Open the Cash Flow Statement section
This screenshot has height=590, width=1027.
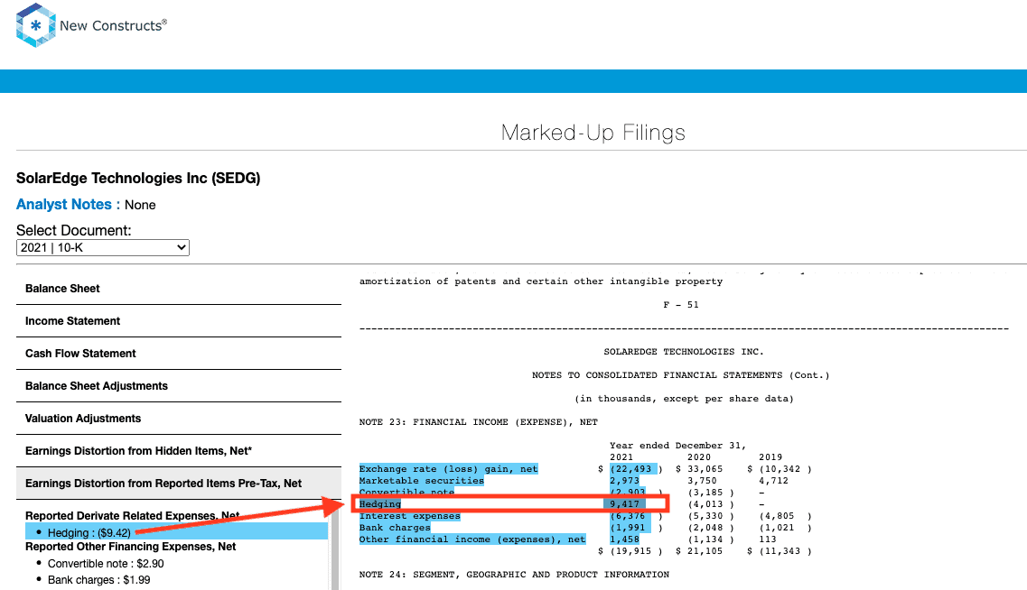(179, 354)
